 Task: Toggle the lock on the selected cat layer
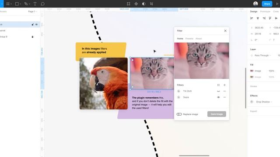click(32, 24)
